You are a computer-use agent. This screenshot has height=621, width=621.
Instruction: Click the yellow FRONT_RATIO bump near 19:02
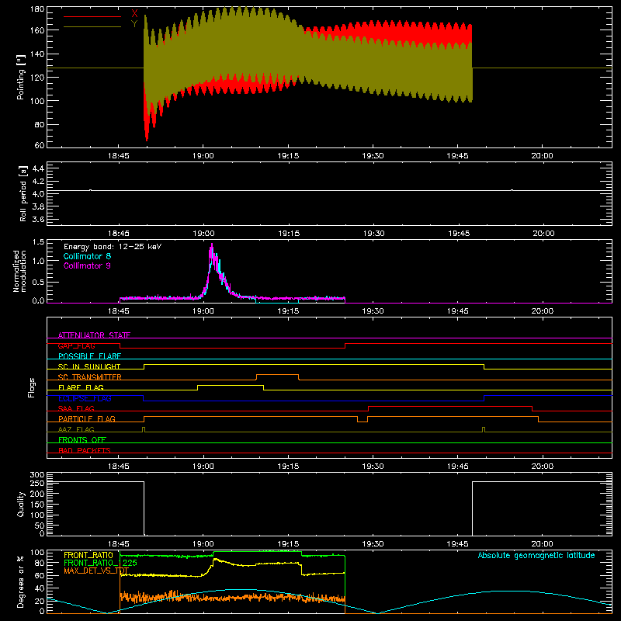pos(215,560)
